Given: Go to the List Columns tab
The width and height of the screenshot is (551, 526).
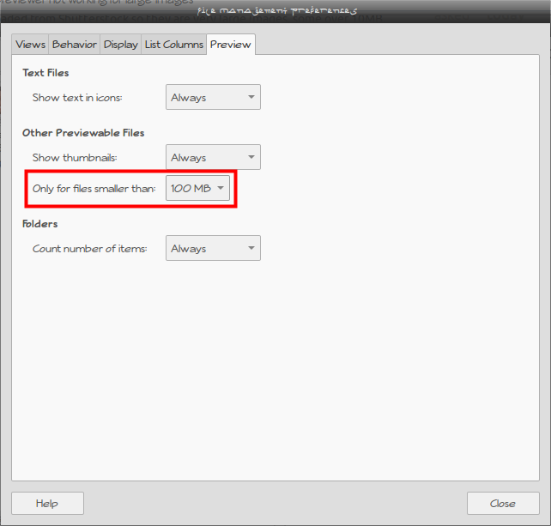Looking at the screenshot, I should point(173,45).
